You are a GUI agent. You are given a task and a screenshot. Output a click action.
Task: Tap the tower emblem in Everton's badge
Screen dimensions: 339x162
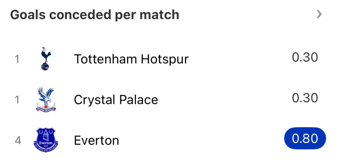tap(46, 136)
